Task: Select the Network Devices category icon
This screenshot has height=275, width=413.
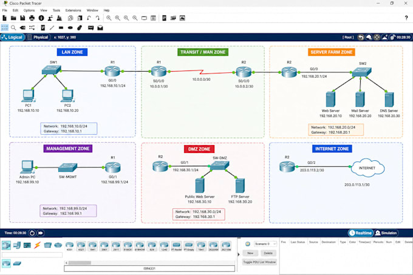Action: [x=6, y=245]
